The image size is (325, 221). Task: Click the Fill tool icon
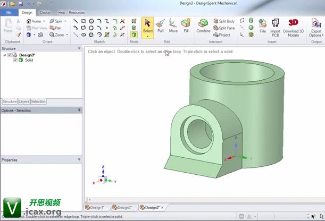click(x=186, y=26)
